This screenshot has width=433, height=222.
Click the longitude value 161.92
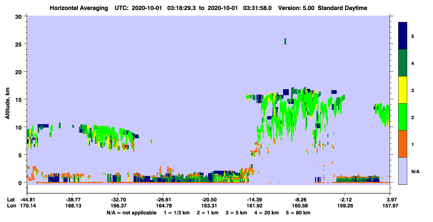coord(254,206)
